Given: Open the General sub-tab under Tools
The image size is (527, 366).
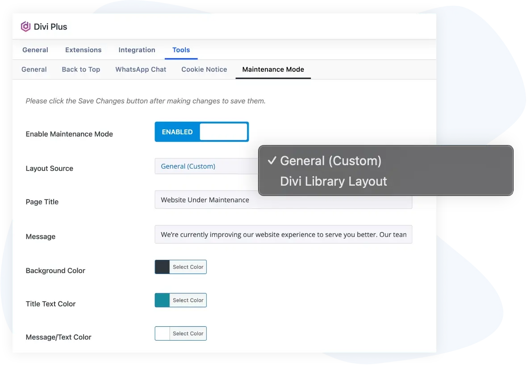Looking at the screenshot, I should (34, 69).
